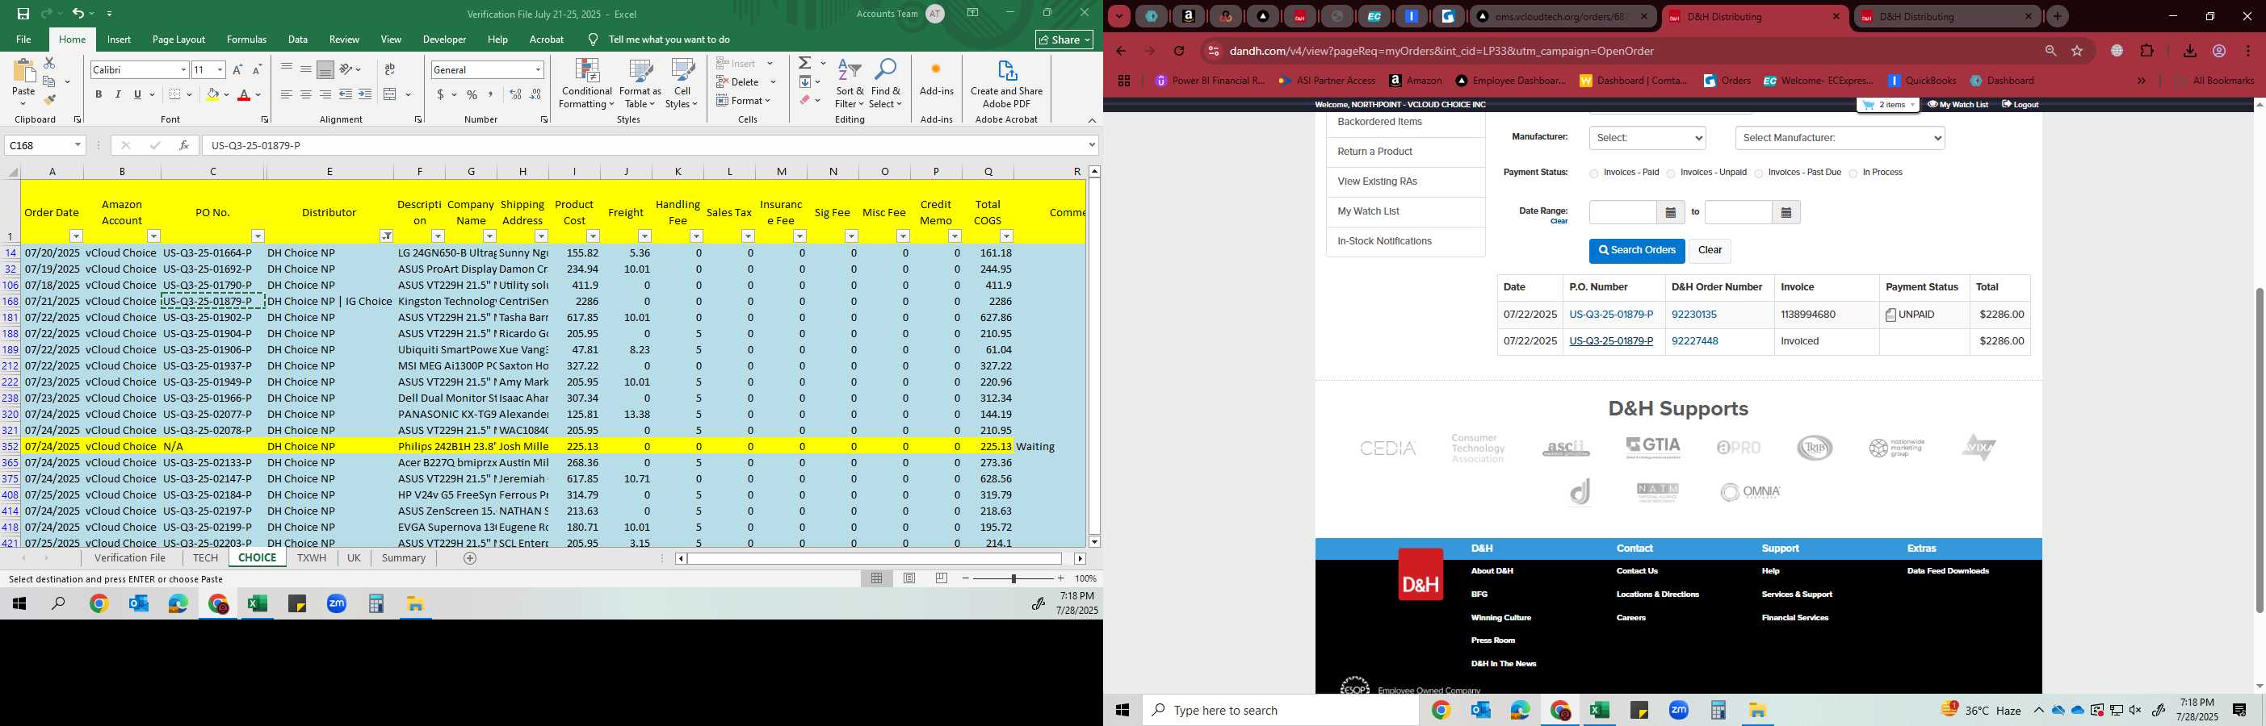
Task: Switch to the TECH worksheet tab
Action: pyautogui.click(x=205, y=558)
